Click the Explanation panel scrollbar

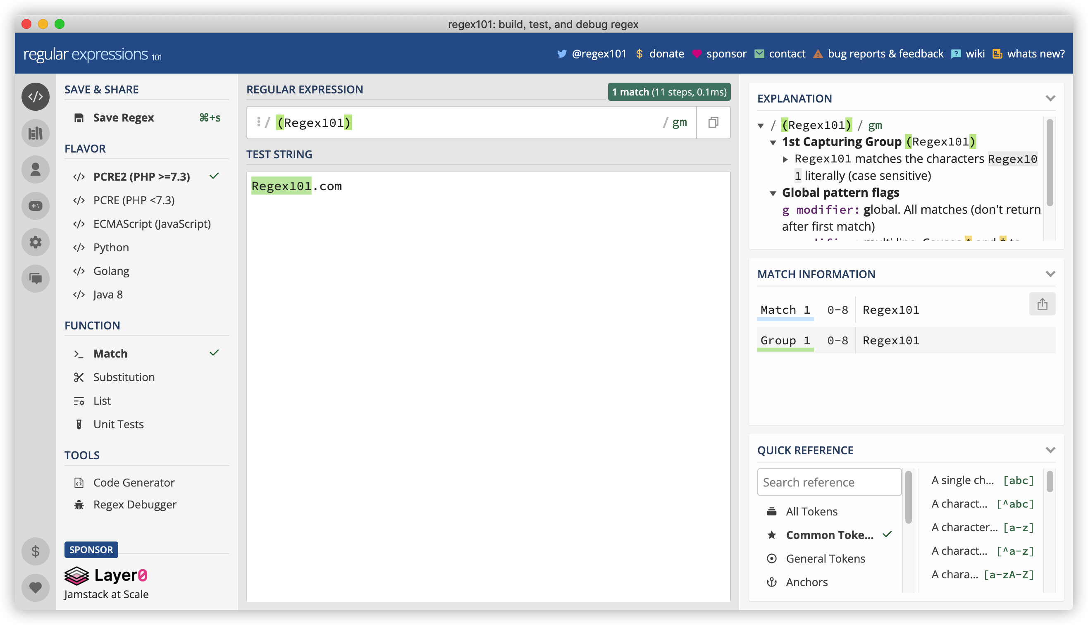coord(1050,163)
